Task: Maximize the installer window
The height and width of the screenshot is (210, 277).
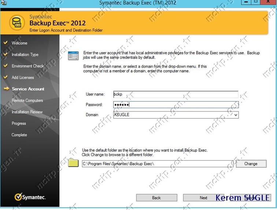Action: coord(256,2)
